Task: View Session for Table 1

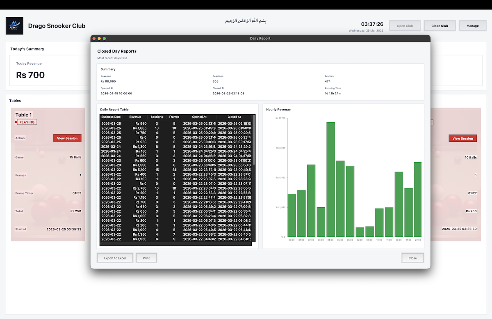Action: point(67,138)
